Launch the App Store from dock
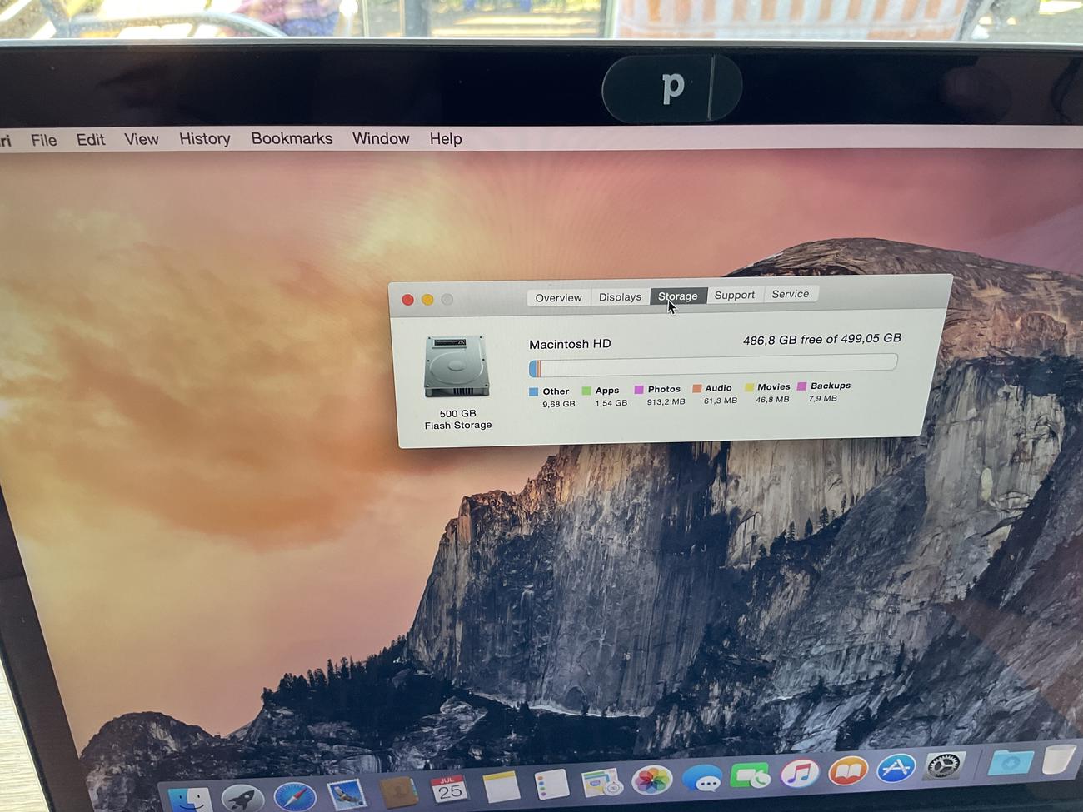 (896, 768)
